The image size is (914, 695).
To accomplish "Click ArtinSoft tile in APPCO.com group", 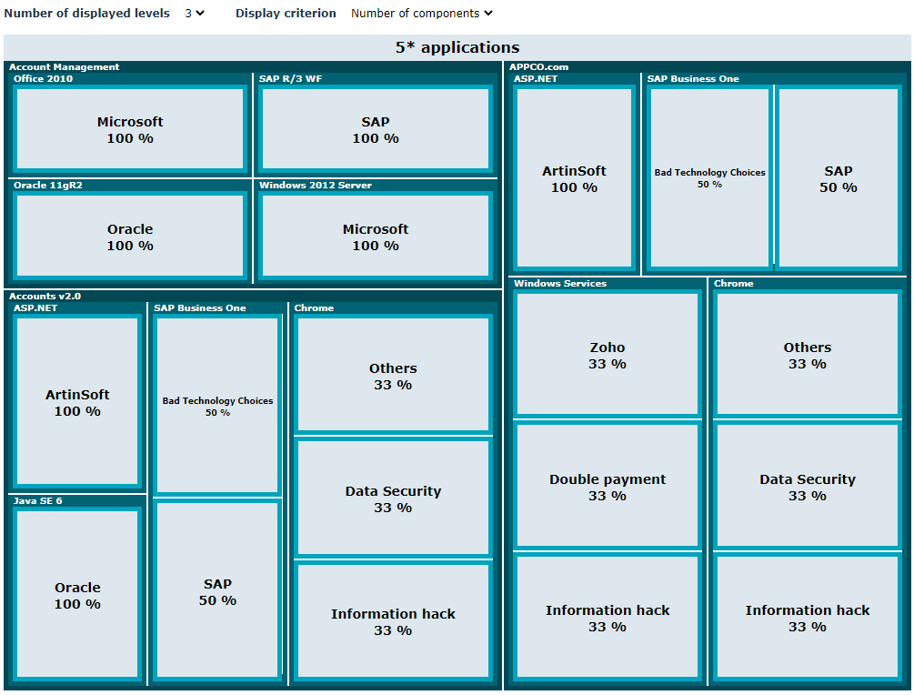I will pyautogui.click(x=573, y=178).
